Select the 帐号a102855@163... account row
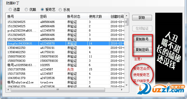The image size is (187, 99). pos(65,65)
